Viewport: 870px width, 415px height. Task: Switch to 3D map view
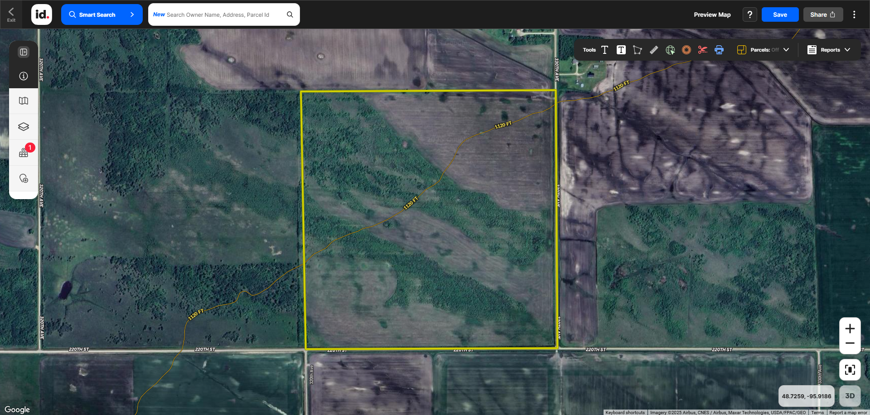[851, 396]
